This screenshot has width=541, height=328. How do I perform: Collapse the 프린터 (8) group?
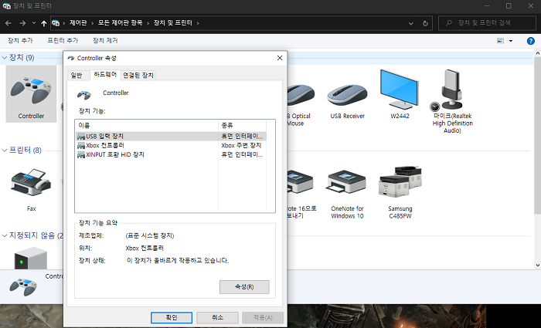point(5,150)
